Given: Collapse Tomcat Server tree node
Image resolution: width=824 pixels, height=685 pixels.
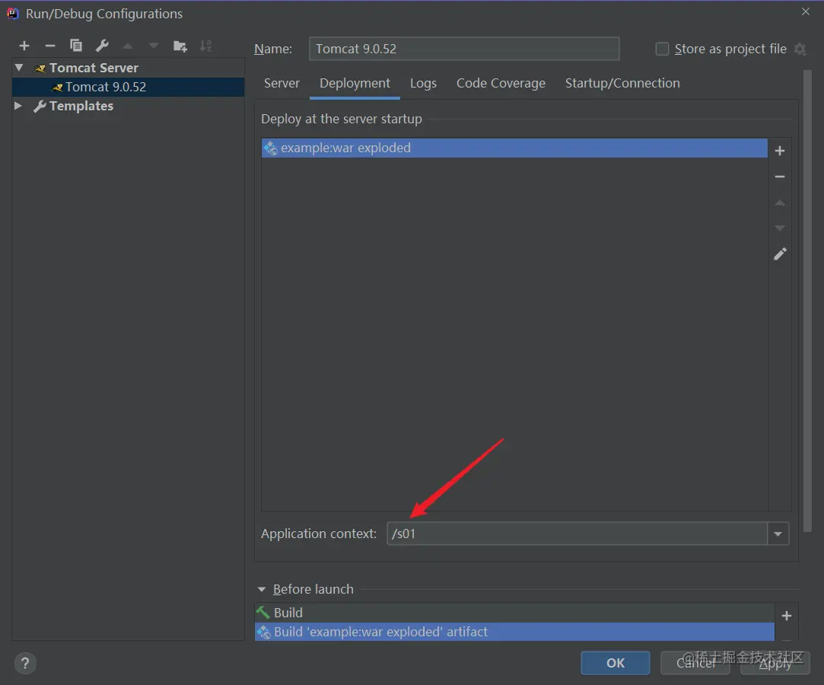Looking at the screenshot, I should tap(19, 67).
